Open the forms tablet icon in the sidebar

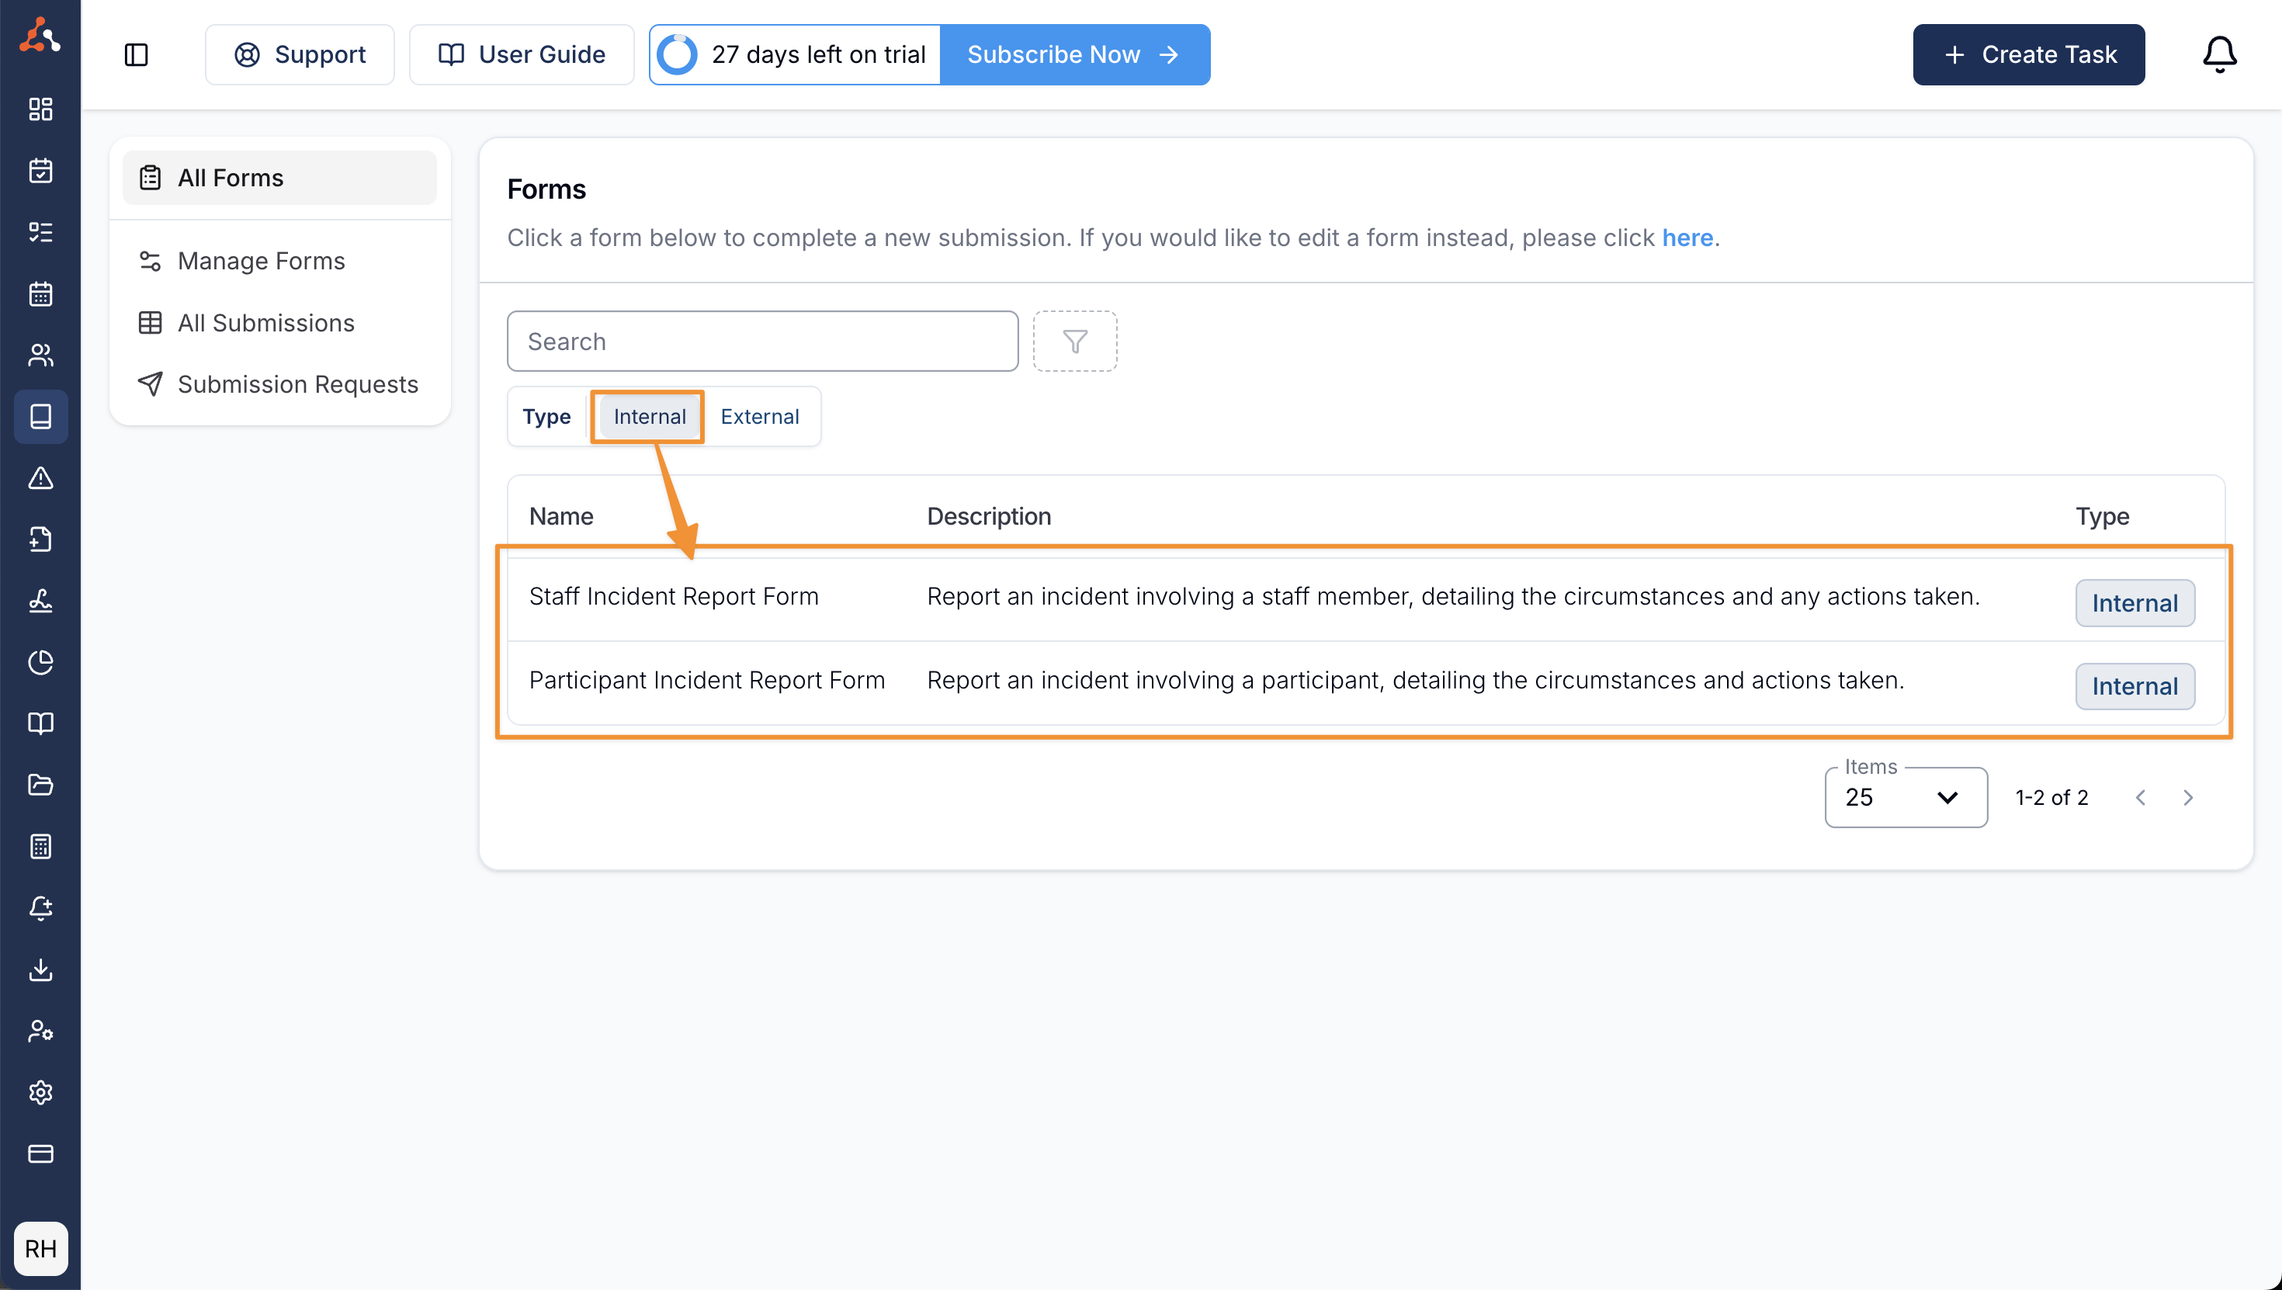point(40,416)
